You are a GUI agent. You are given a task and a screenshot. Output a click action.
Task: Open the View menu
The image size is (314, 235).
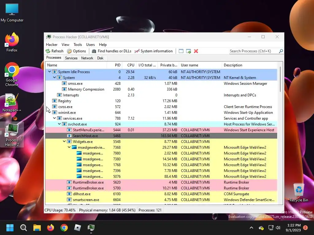pyautogui.click(x=65, y=45)
